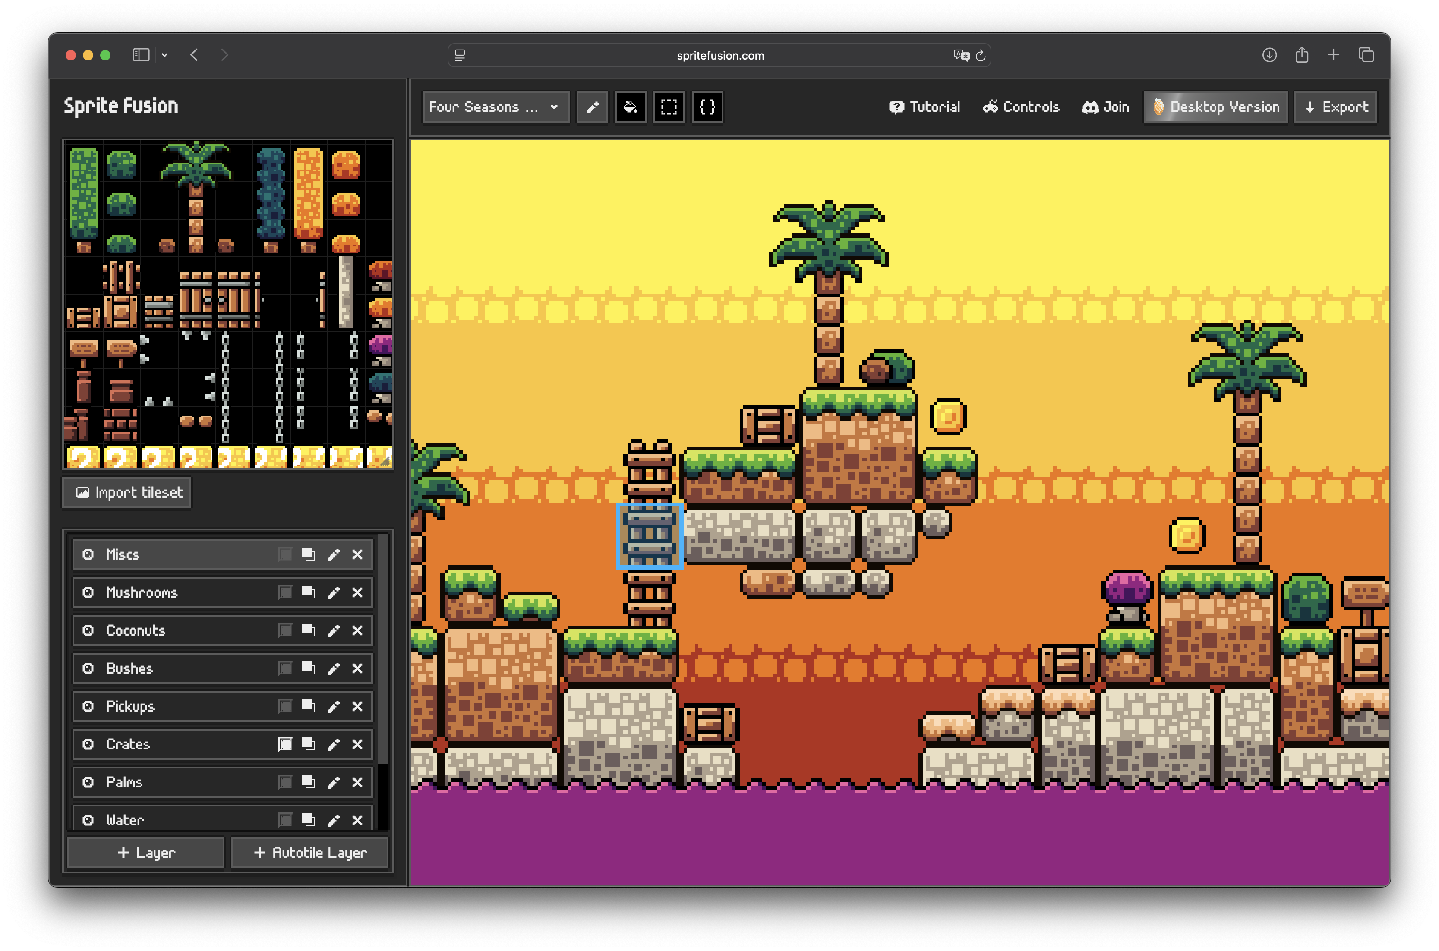This screenshot has width=1439, height=951.
Task: Toggle visibility of the Pickups layer
Action: tap(88, 706)
